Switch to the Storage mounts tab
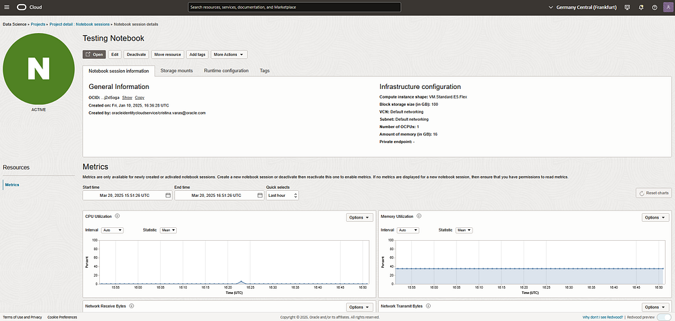The width and height of the screenshot is (675, 321). tap(176, 71)
